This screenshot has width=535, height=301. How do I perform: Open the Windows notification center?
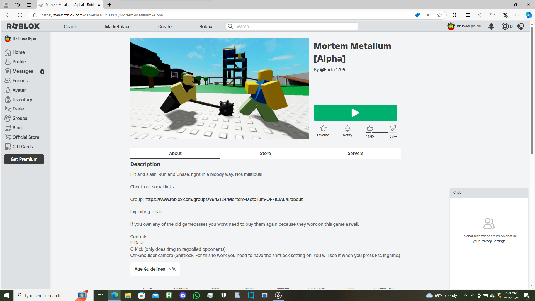click(x=526, y=295)
